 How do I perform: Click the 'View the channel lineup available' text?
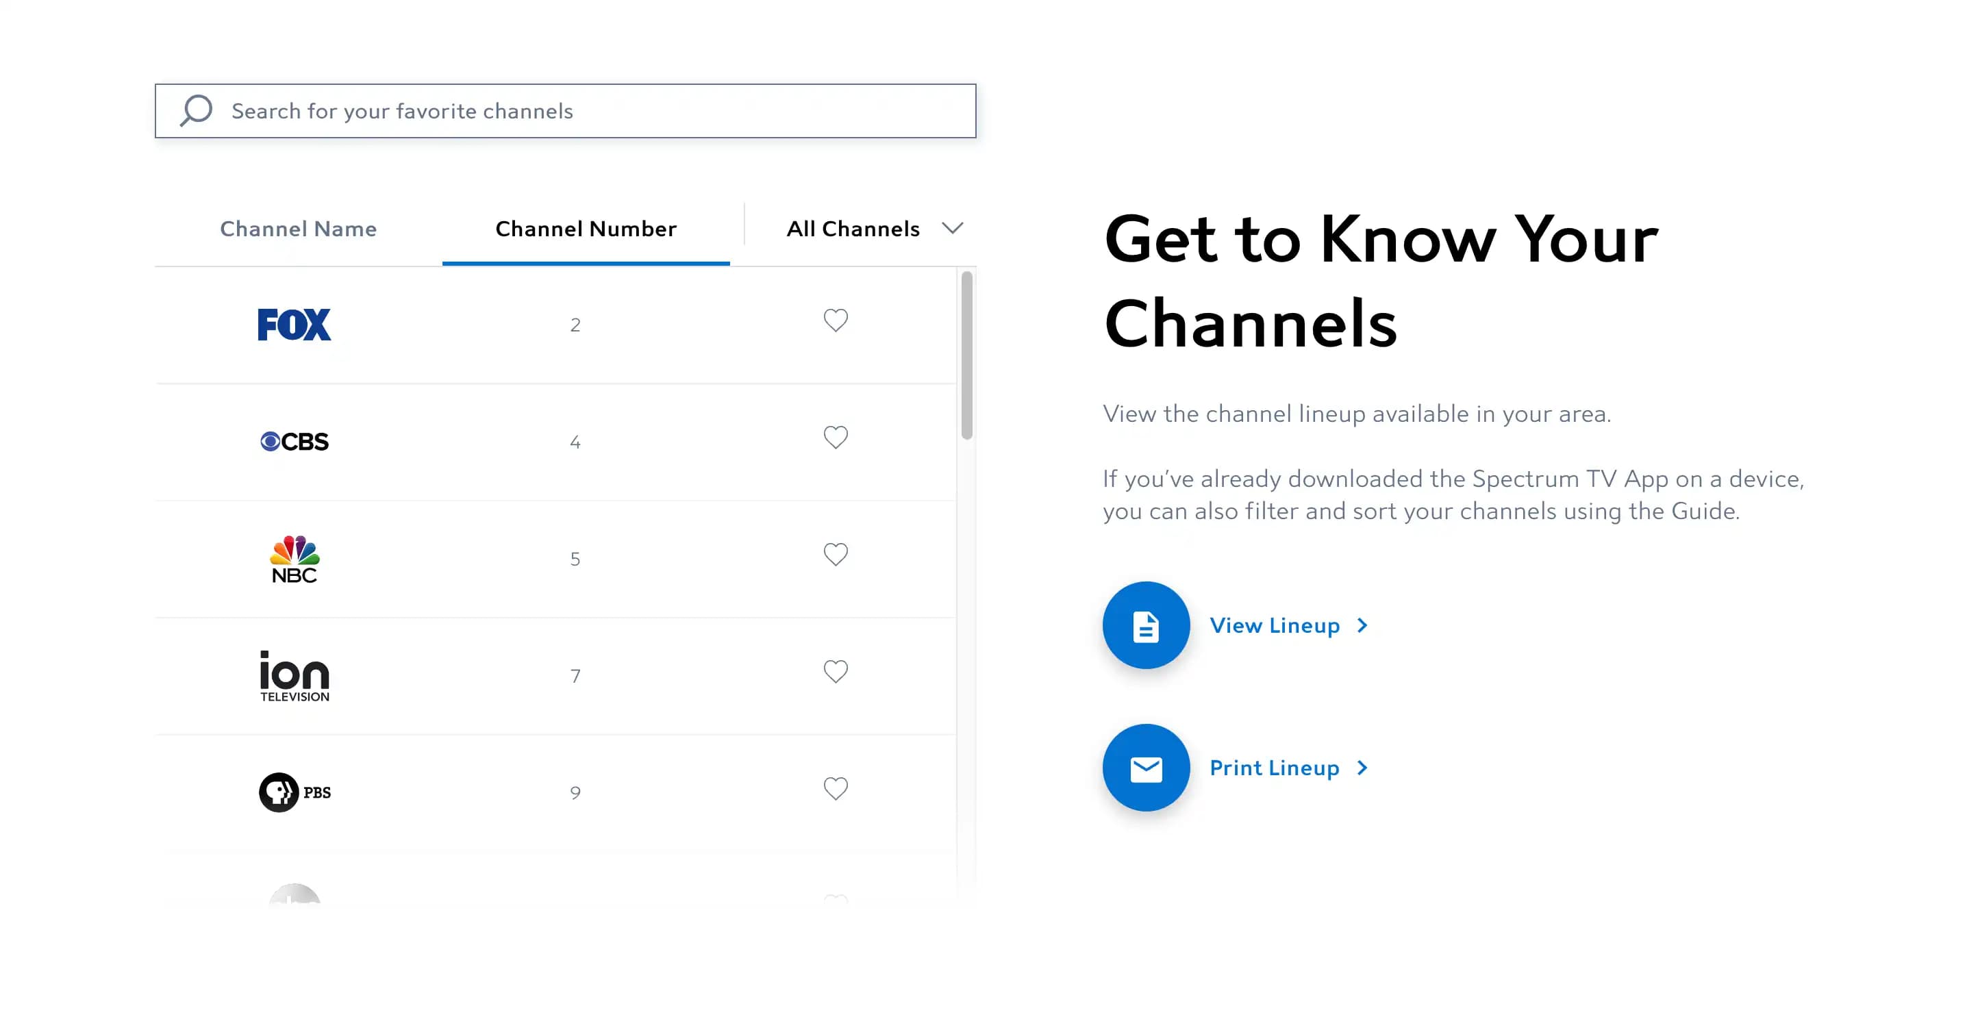(x=1357, y=414)
